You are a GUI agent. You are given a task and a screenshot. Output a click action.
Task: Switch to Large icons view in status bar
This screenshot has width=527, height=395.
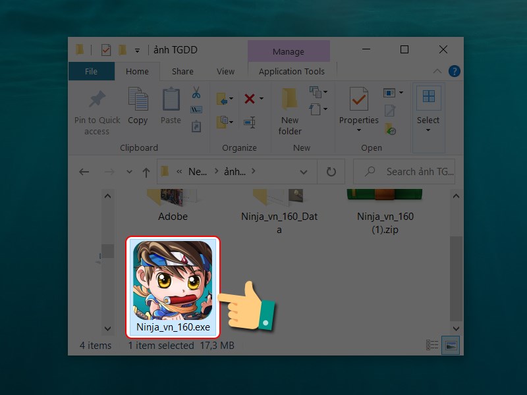click(x=451, y=345)
